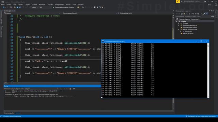Screen dimensions: 218x122
Task: Click the feedback icon next to Quick Launch
Action: [182, 1]
